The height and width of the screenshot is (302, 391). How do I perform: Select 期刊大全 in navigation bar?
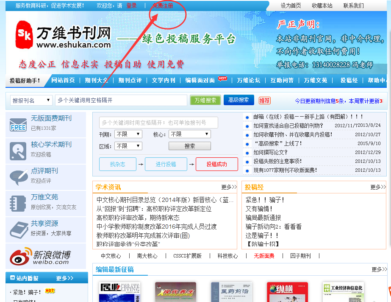click(96, 80)
